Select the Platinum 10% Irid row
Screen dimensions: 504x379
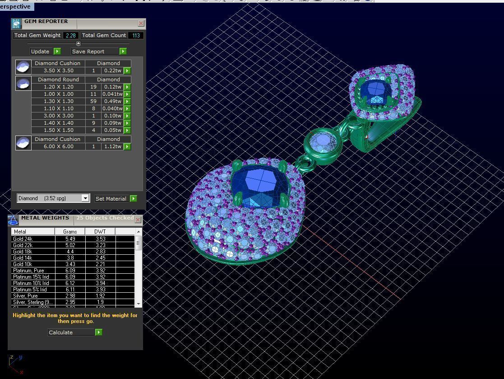pos(73,283)
